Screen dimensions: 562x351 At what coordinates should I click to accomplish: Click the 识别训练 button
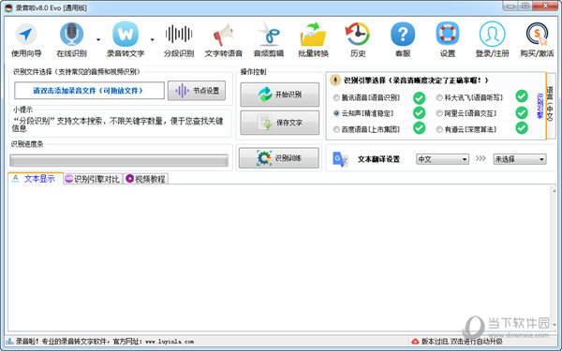(279, 158)
